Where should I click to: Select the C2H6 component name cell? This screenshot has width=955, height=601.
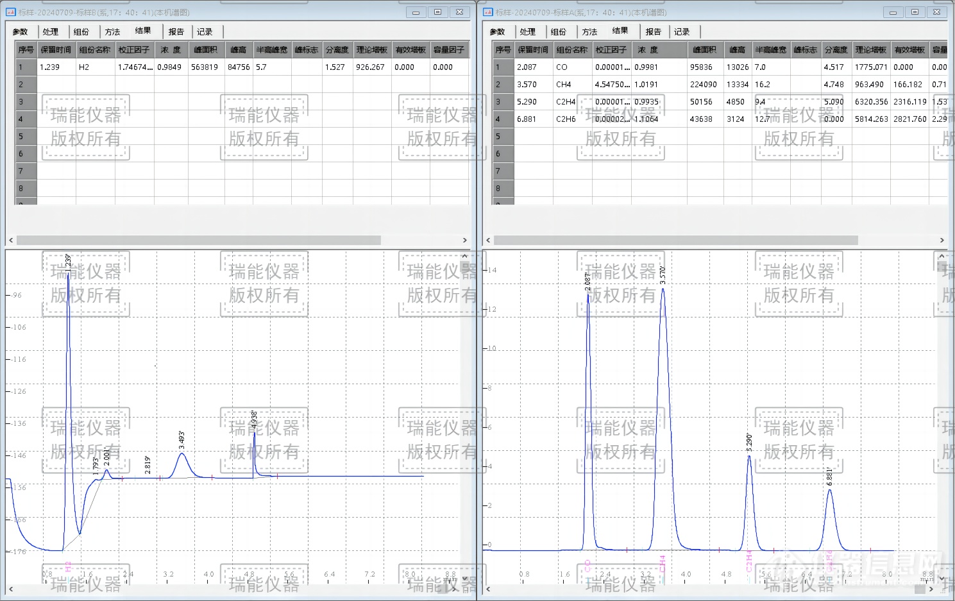(572, 119)
